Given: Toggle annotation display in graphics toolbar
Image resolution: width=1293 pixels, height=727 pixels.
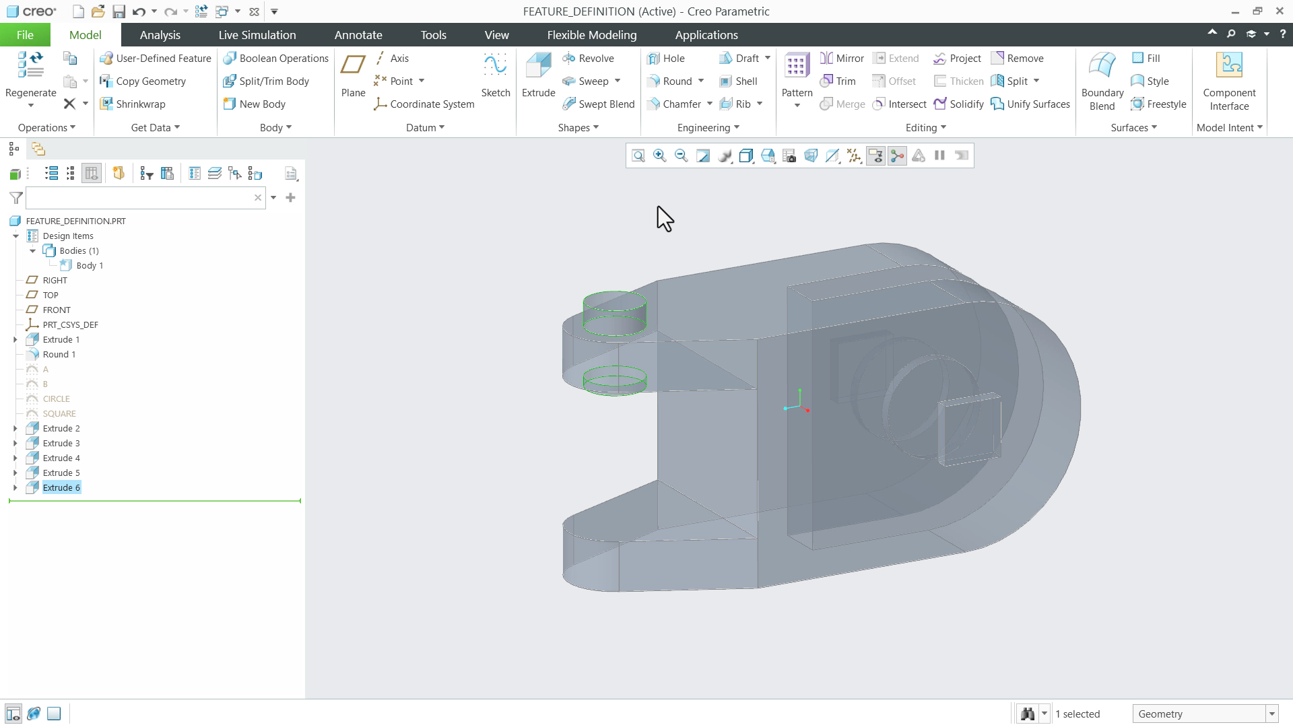Looking at the screenshot, I should pyautogui.click(x=875, y=155).
